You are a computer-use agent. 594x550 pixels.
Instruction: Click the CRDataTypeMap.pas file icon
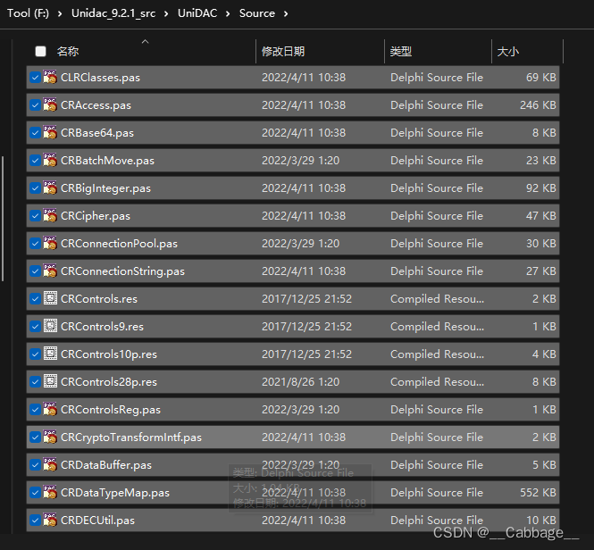(x=50, y=492)
